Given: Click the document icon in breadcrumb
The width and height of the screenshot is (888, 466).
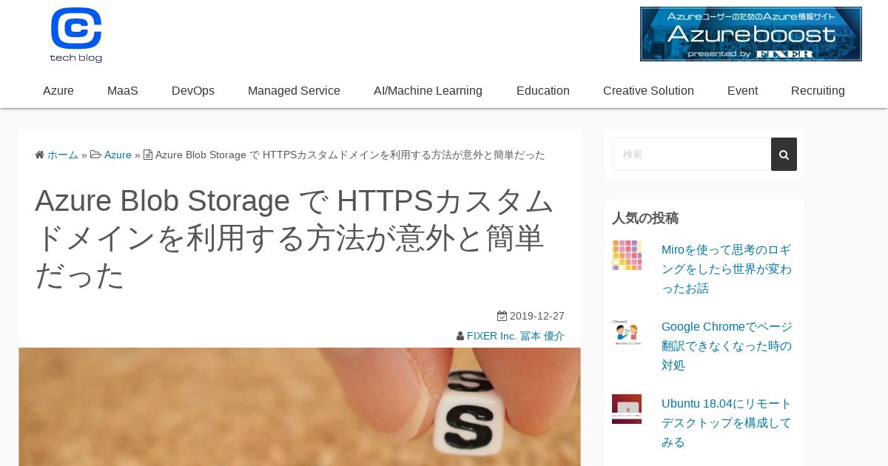Looking at the screenshot, I should pyautogui.click(x=148, y=155).
